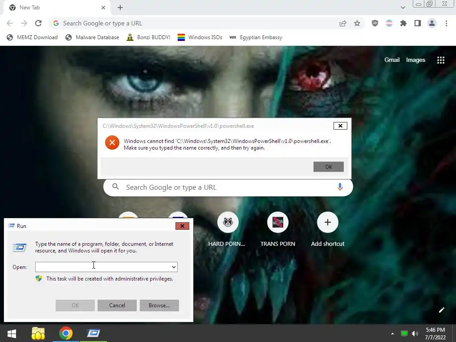Open Windows ISOs bookmark

[x=200, y=37]
